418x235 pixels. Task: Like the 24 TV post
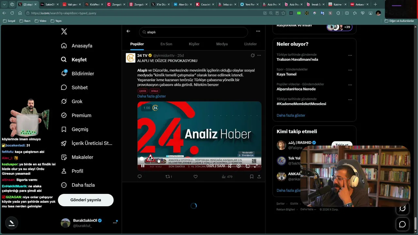[x=196, y=177]
